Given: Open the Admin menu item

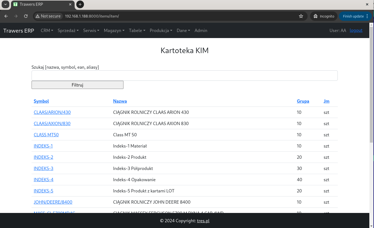Looking at the screenshot, I should [x=201, y=30].
